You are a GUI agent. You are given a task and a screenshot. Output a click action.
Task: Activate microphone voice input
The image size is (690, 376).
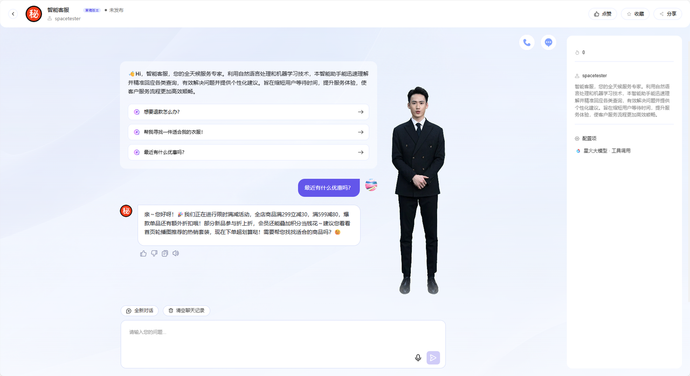point(418,358)
